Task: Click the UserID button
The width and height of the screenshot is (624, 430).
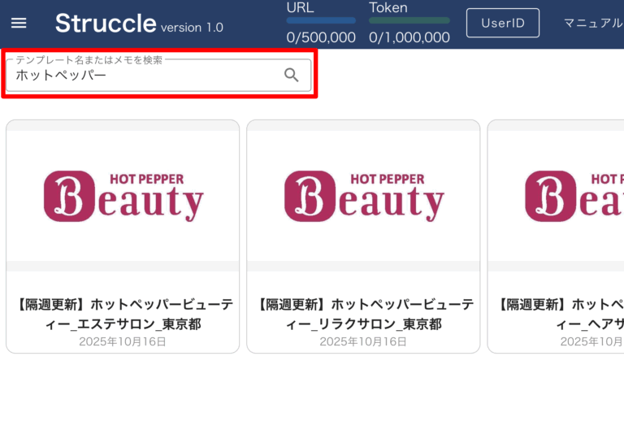Action: (502, 23)
